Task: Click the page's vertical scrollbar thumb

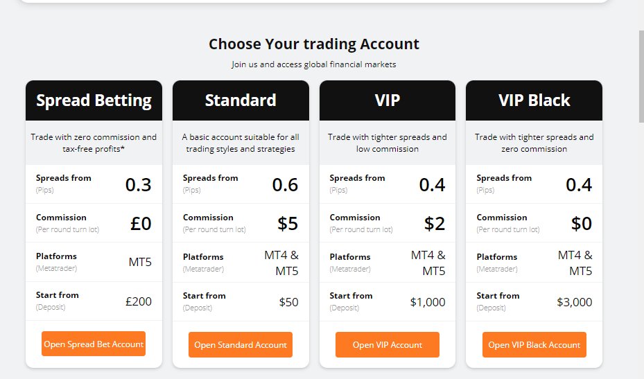Action: 641,76
